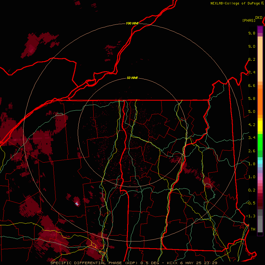Click the 5.8 value on color scale
Viewport: 265px width, 265px height.
pos(252,99)
